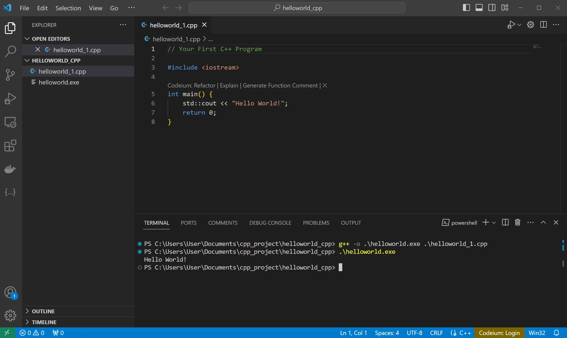Open the run/debug dropdown arrow

pos(519,25)
